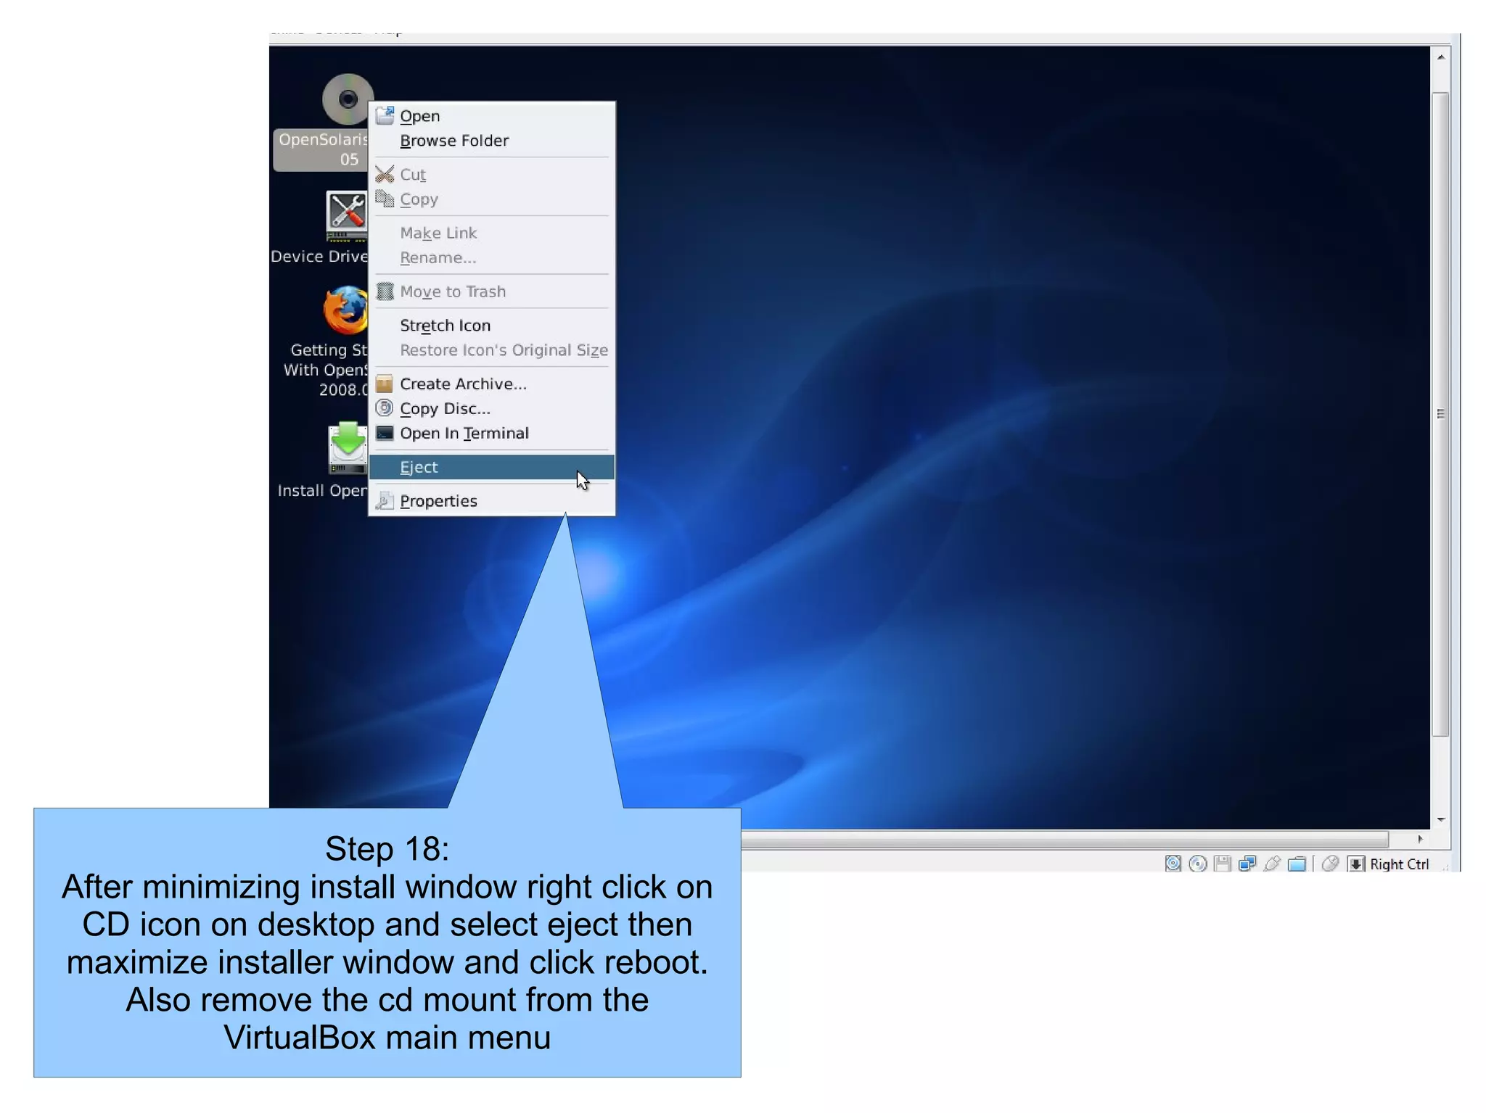Click the USB devices status icon
1486x1113 pixels.
coord(1272,864)
